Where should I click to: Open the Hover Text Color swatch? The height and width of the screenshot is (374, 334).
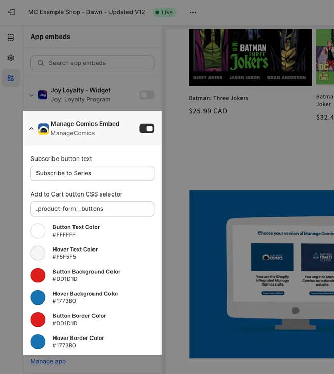(x=38, y=253)
